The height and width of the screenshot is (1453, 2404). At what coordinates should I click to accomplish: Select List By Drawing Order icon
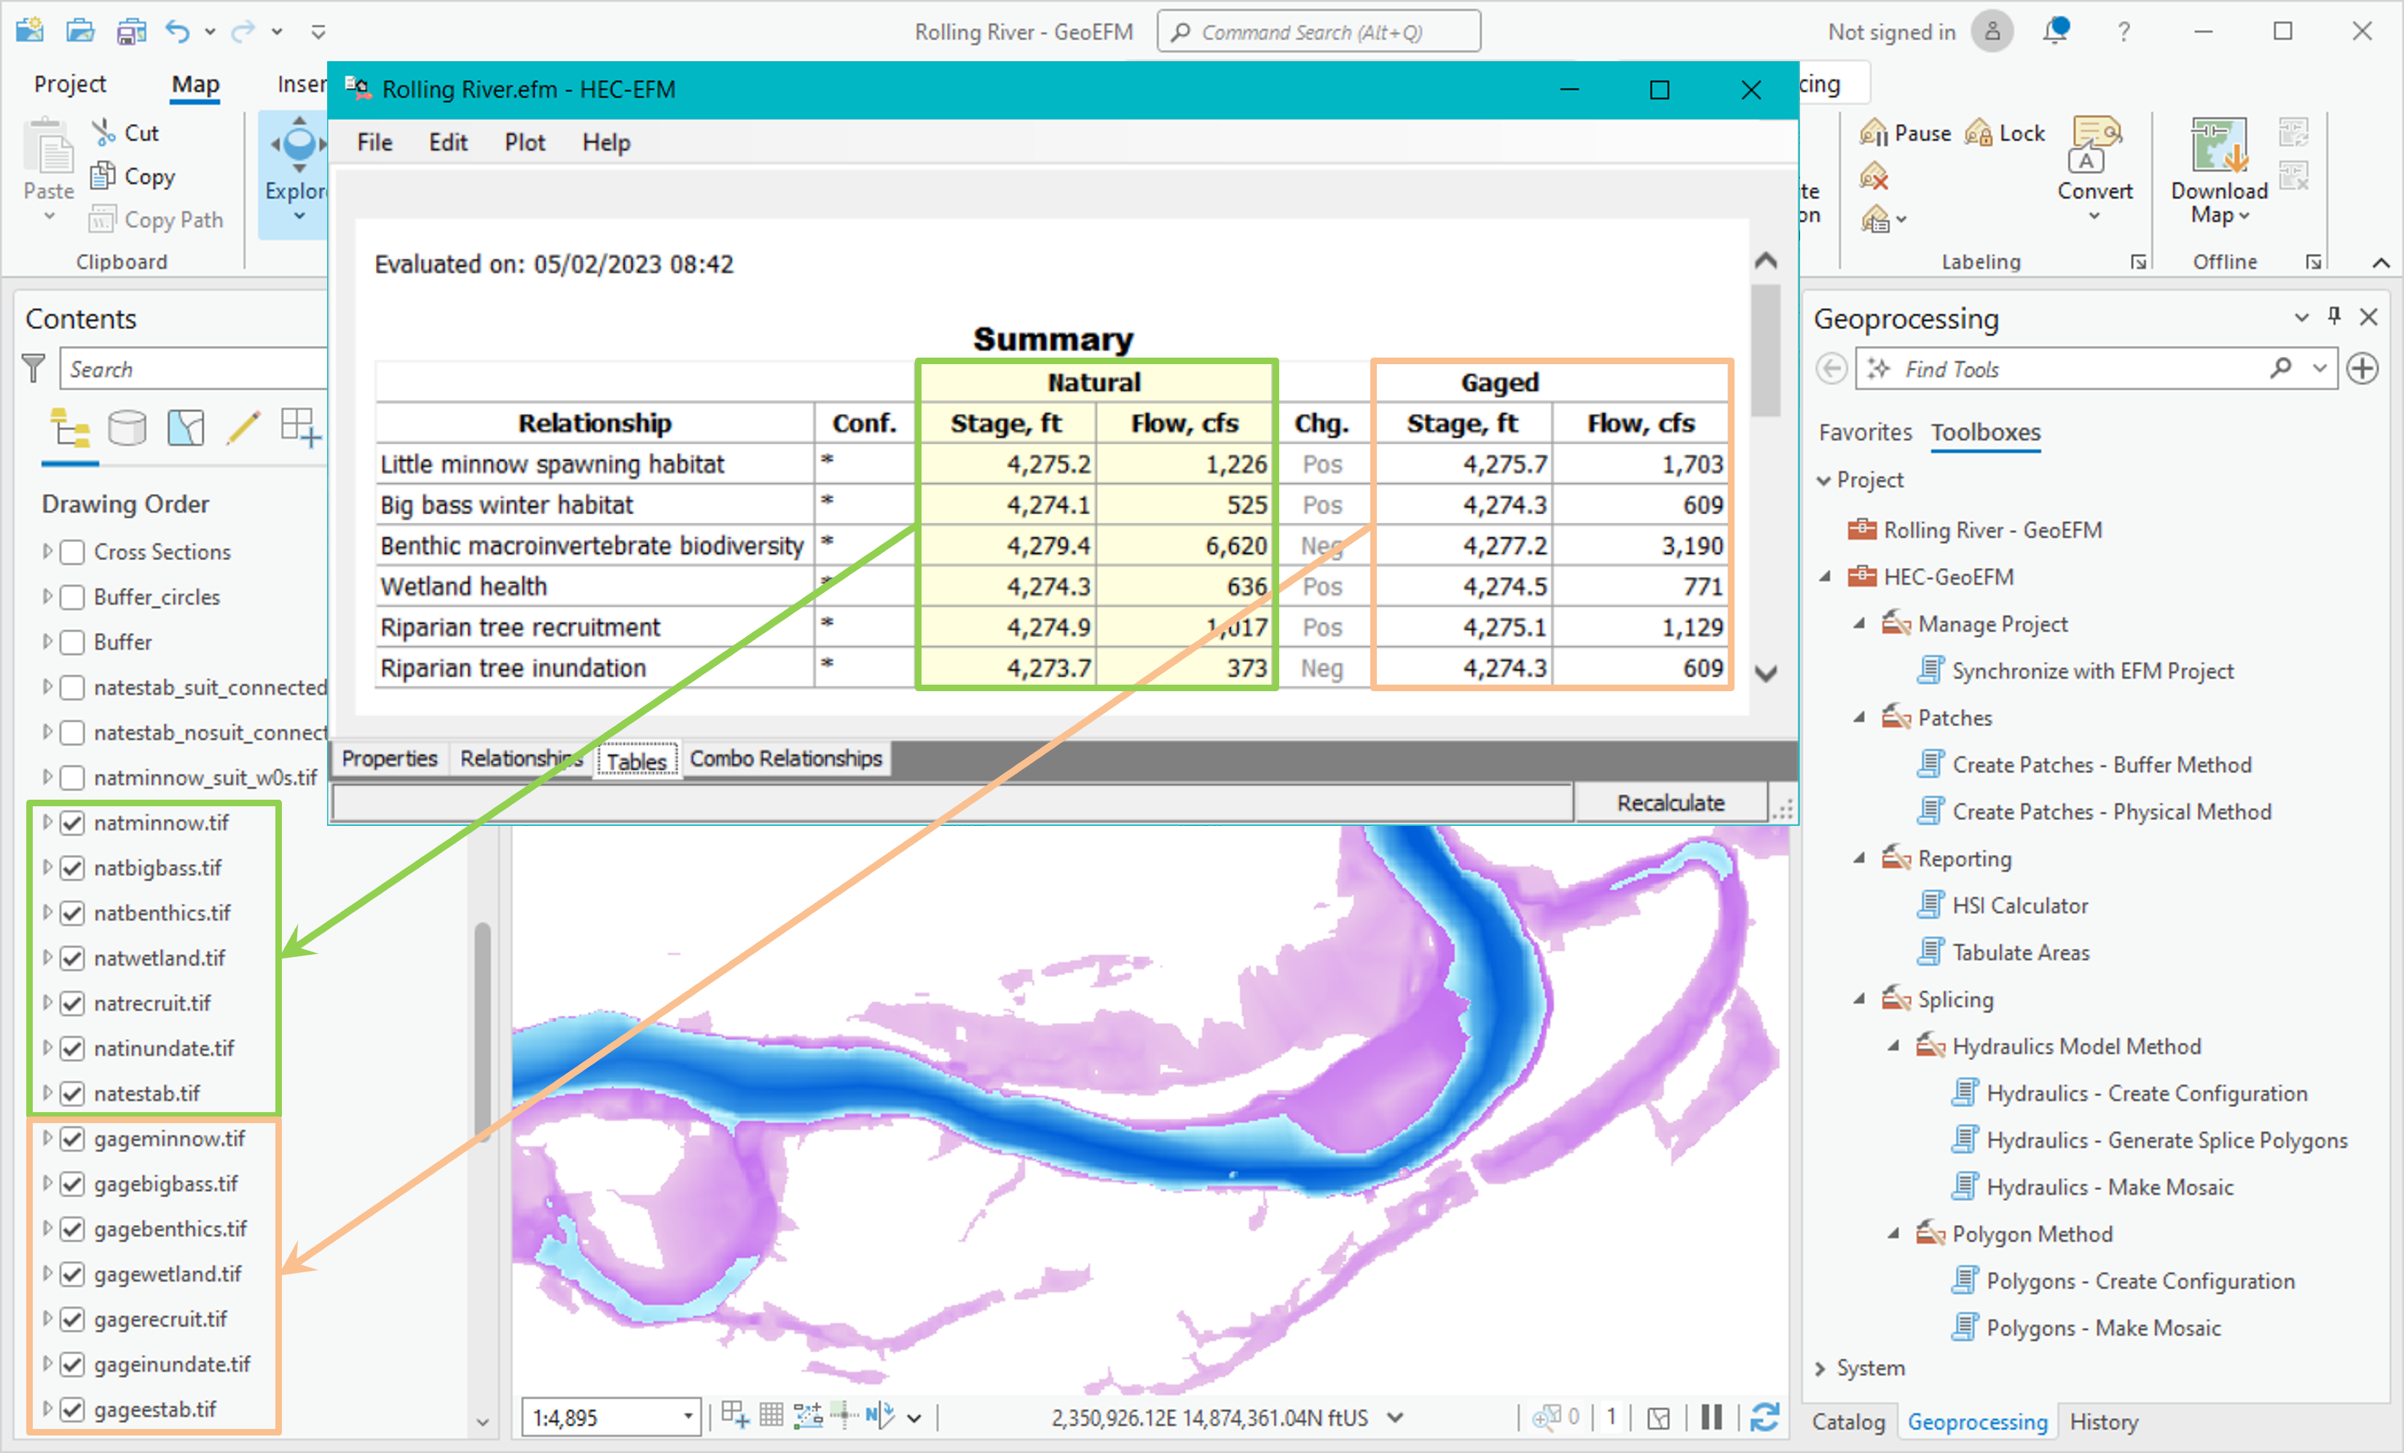(70, 427)
